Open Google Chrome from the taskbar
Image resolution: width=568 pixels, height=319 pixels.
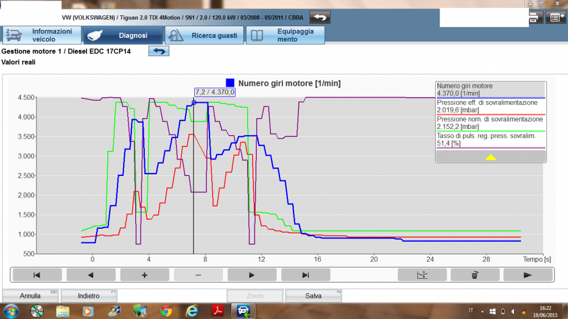(x=166, y=311)
